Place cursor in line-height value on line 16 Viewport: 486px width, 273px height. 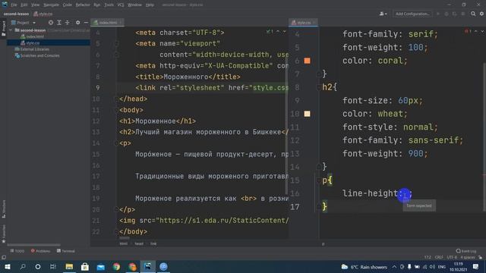(x=405, y=194)
